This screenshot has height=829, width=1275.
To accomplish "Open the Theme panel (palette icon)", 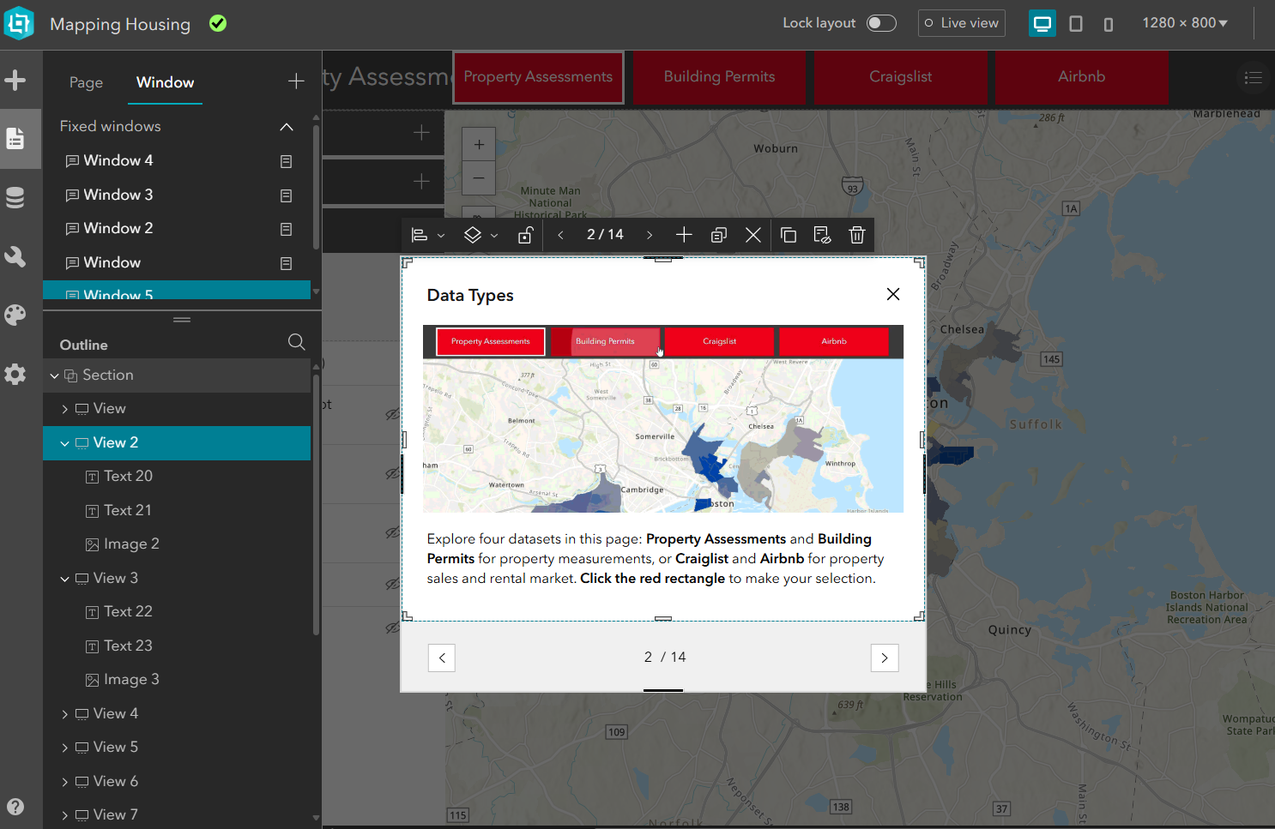I will tap(15, 315).
